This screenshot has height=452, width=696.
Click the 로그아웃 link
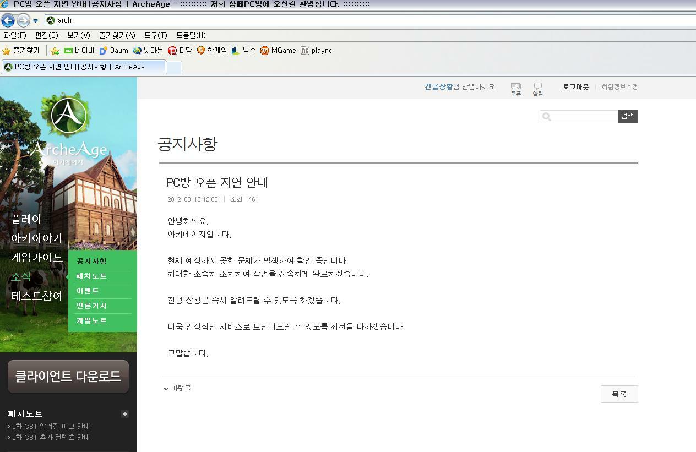click(575, 87)
